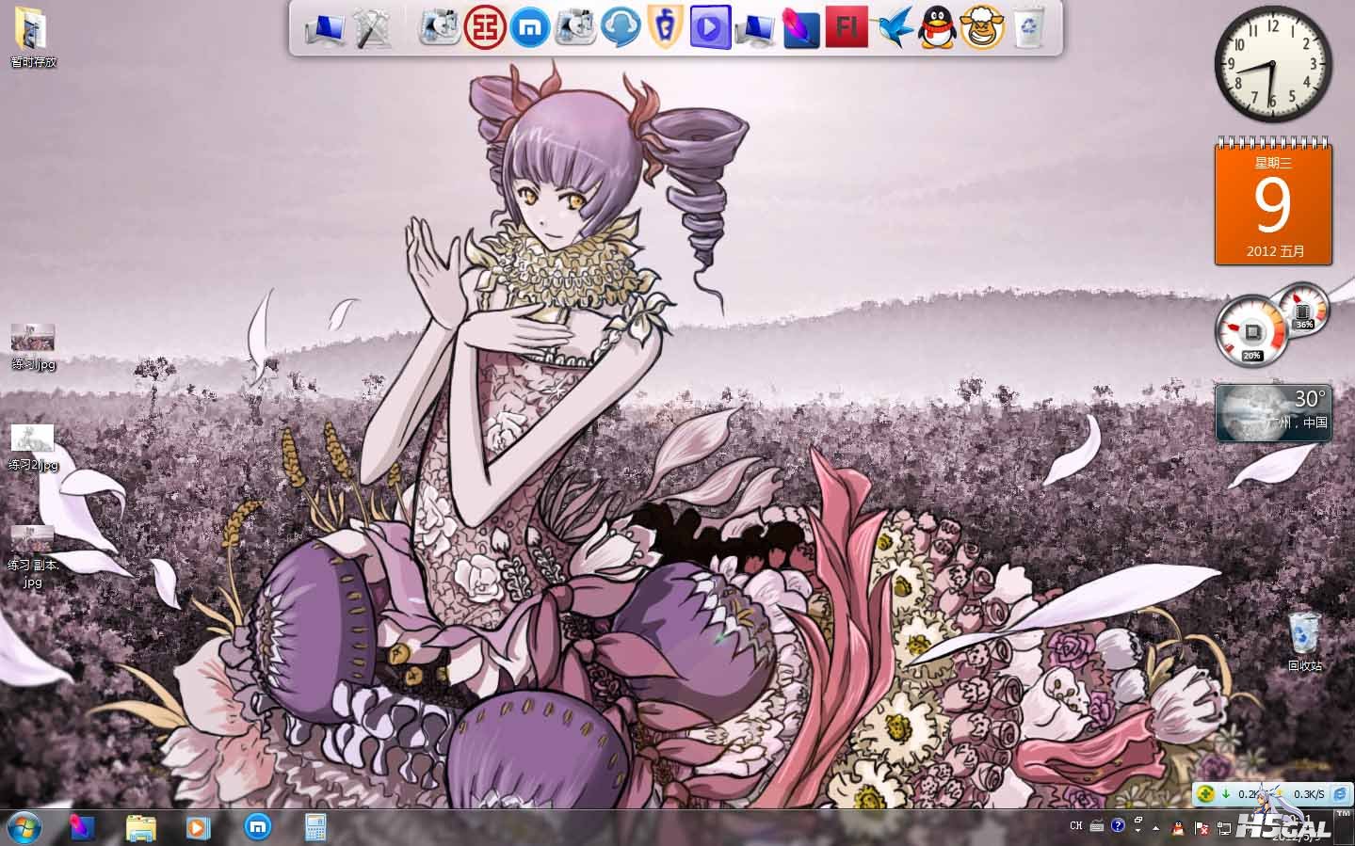1355x846 pixels.
Task: Click the QQ penguin in system tray
Action: tap(1178, 828)
